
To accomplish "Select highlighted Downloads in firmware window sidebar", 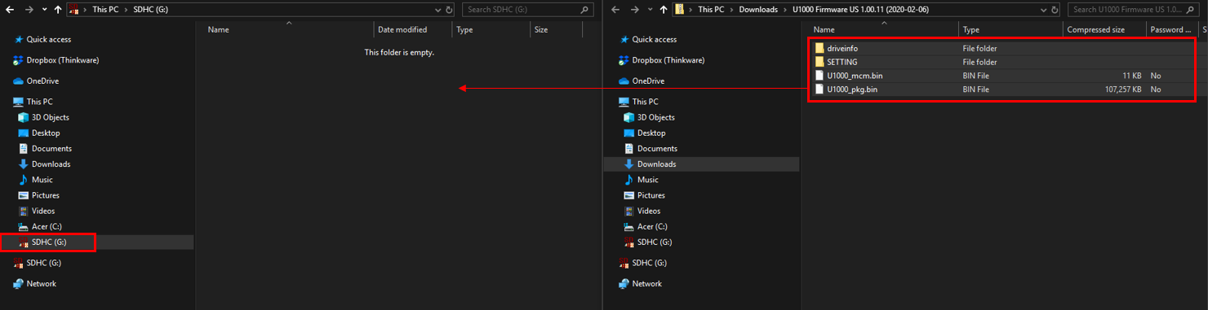I will pyautogui.click(x=656, y=164).
